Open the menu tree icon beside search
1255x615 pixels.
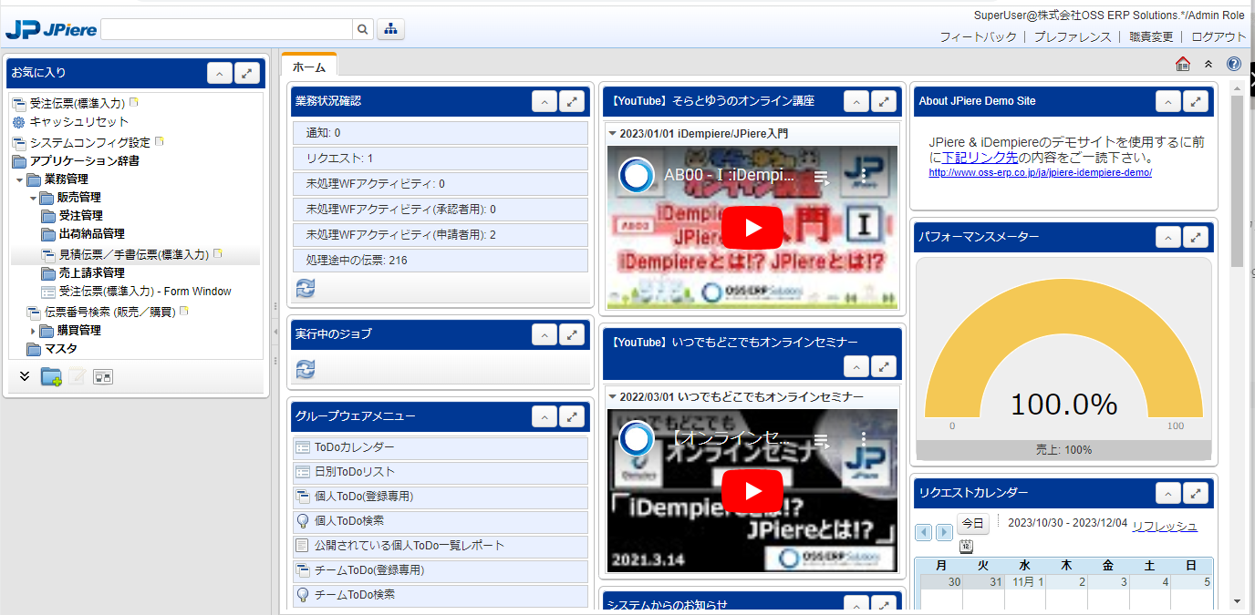click(x=391, y=29)
